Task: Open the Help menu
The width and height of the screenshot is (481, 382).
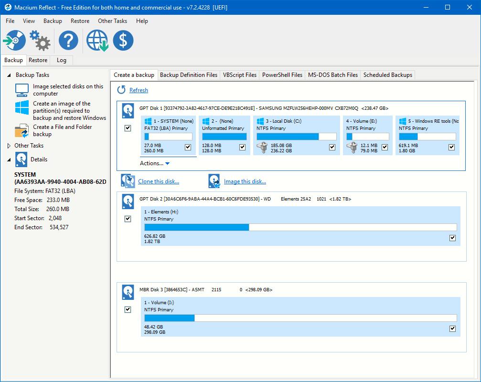Action: click(x=142, y=21)
